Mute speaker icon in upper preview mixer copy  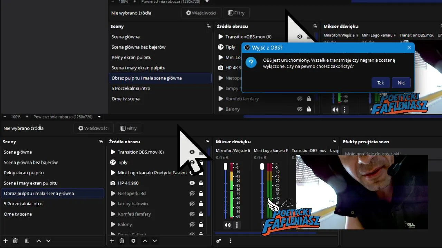coord(335,110)
